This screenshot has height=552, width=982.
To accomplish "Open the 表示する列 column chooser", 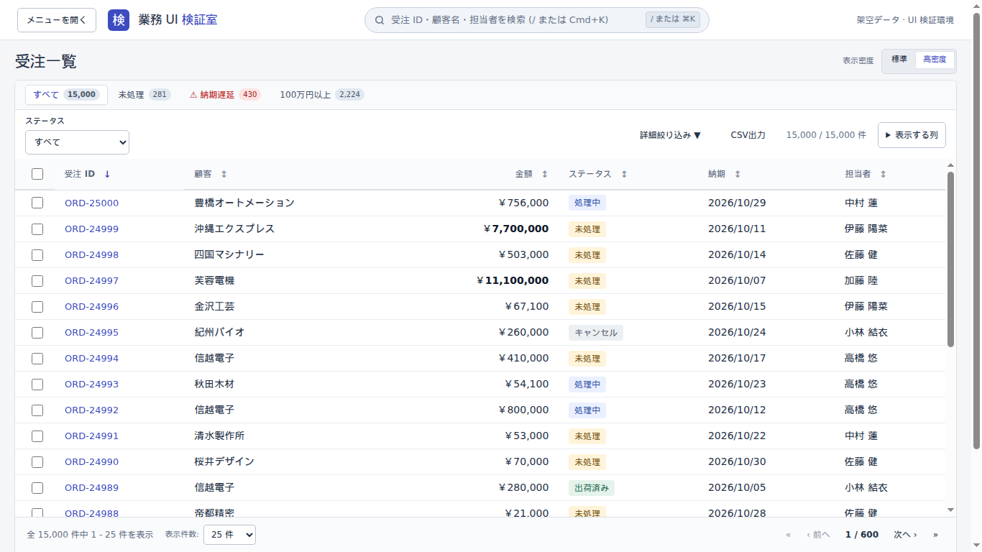I will 912,135.
